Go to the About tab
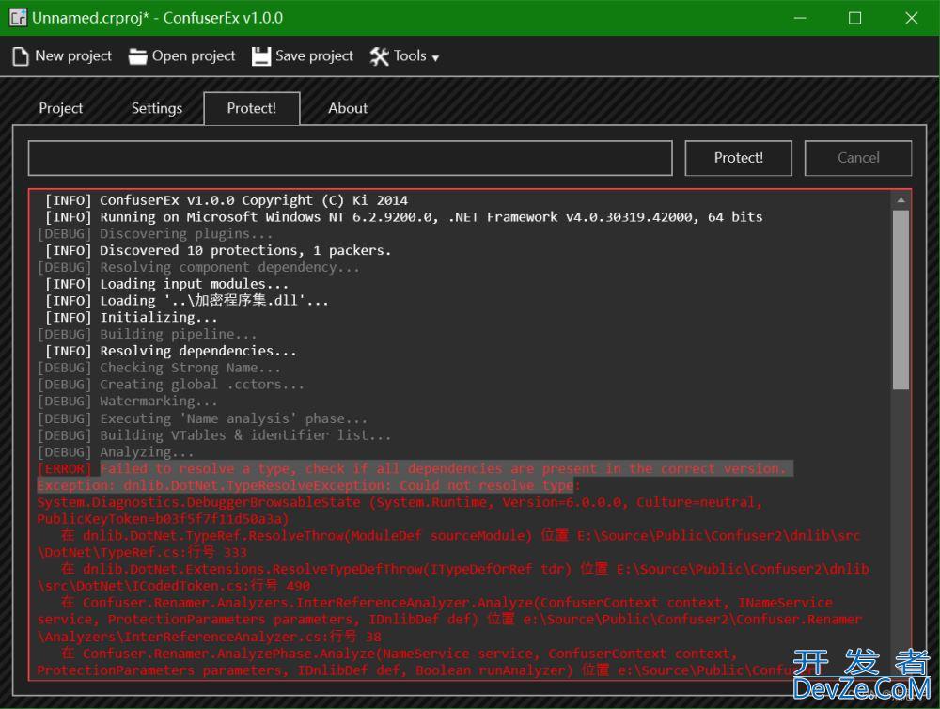 348,108
